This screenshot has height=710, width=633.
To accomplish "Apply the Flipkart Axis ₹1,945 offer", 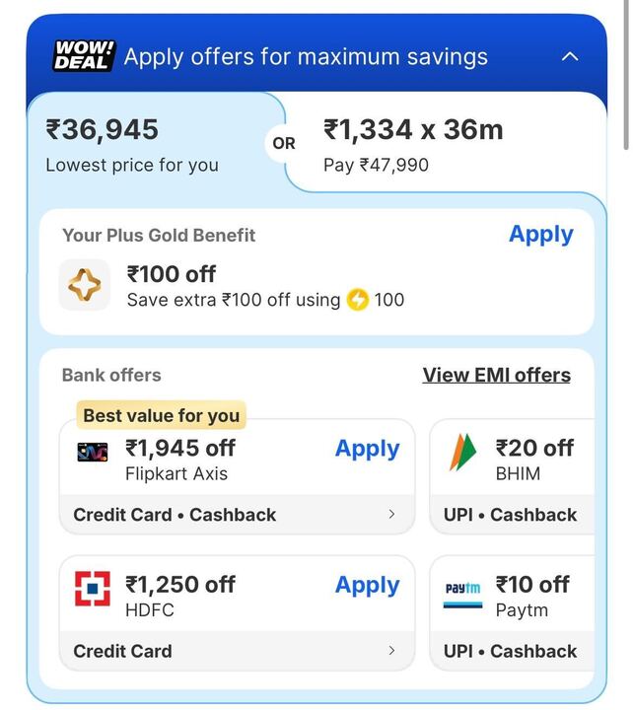I will (367, 449).
